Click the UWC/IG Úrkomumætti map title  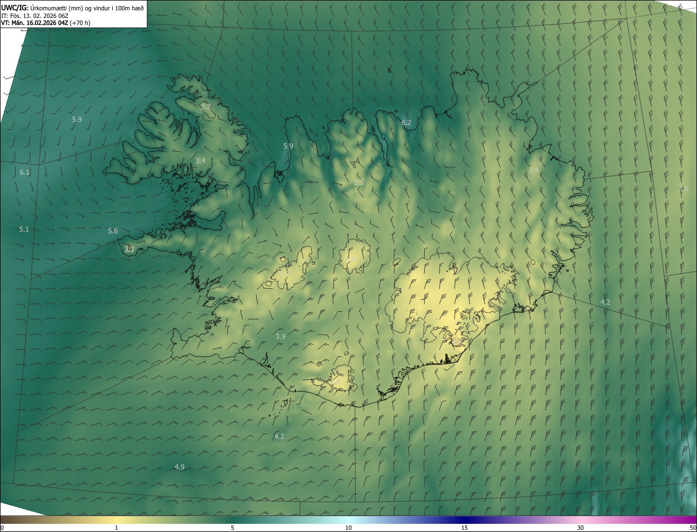tap(72, 8)
